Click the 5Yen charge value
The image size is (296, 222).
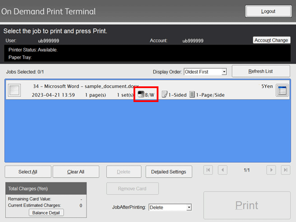(267, 86)
